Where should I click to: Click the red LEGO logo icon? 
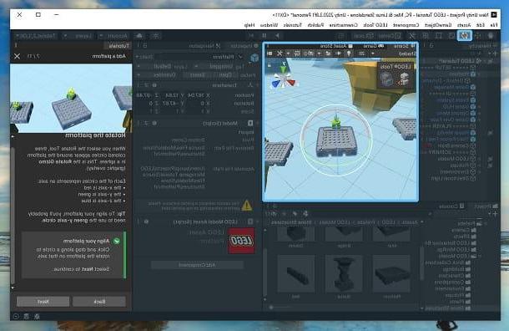pos(241,241)
